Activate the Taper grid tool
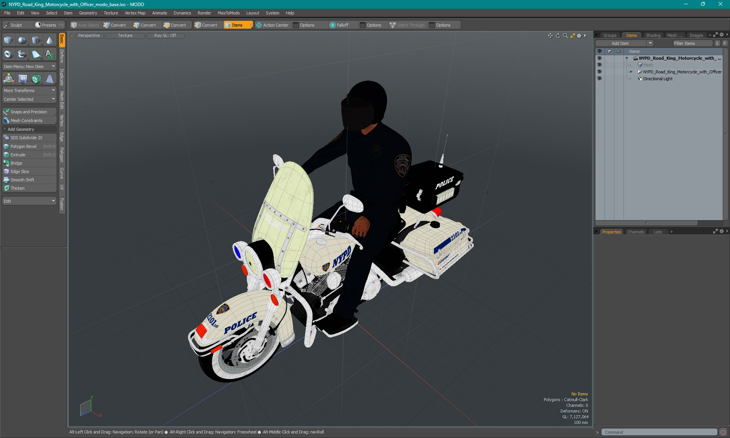Viewport: 730px width, 438px height. tap(50, 79)
